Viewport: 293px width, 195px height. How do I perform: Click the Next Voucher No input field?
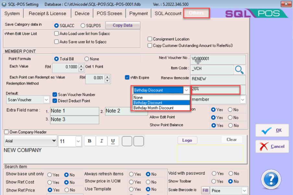217,59
